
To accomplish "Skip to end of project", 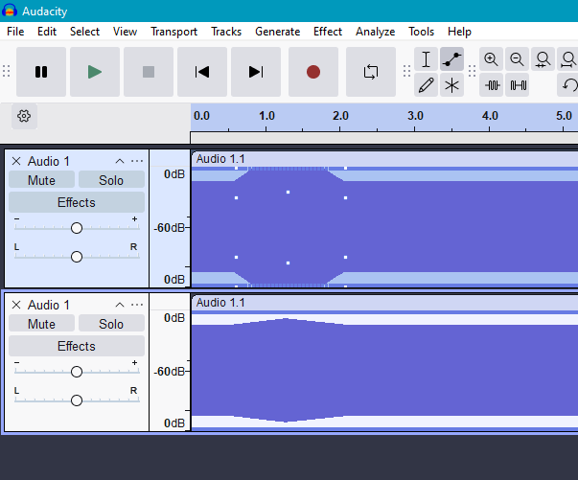I will (x=255, y=72).
